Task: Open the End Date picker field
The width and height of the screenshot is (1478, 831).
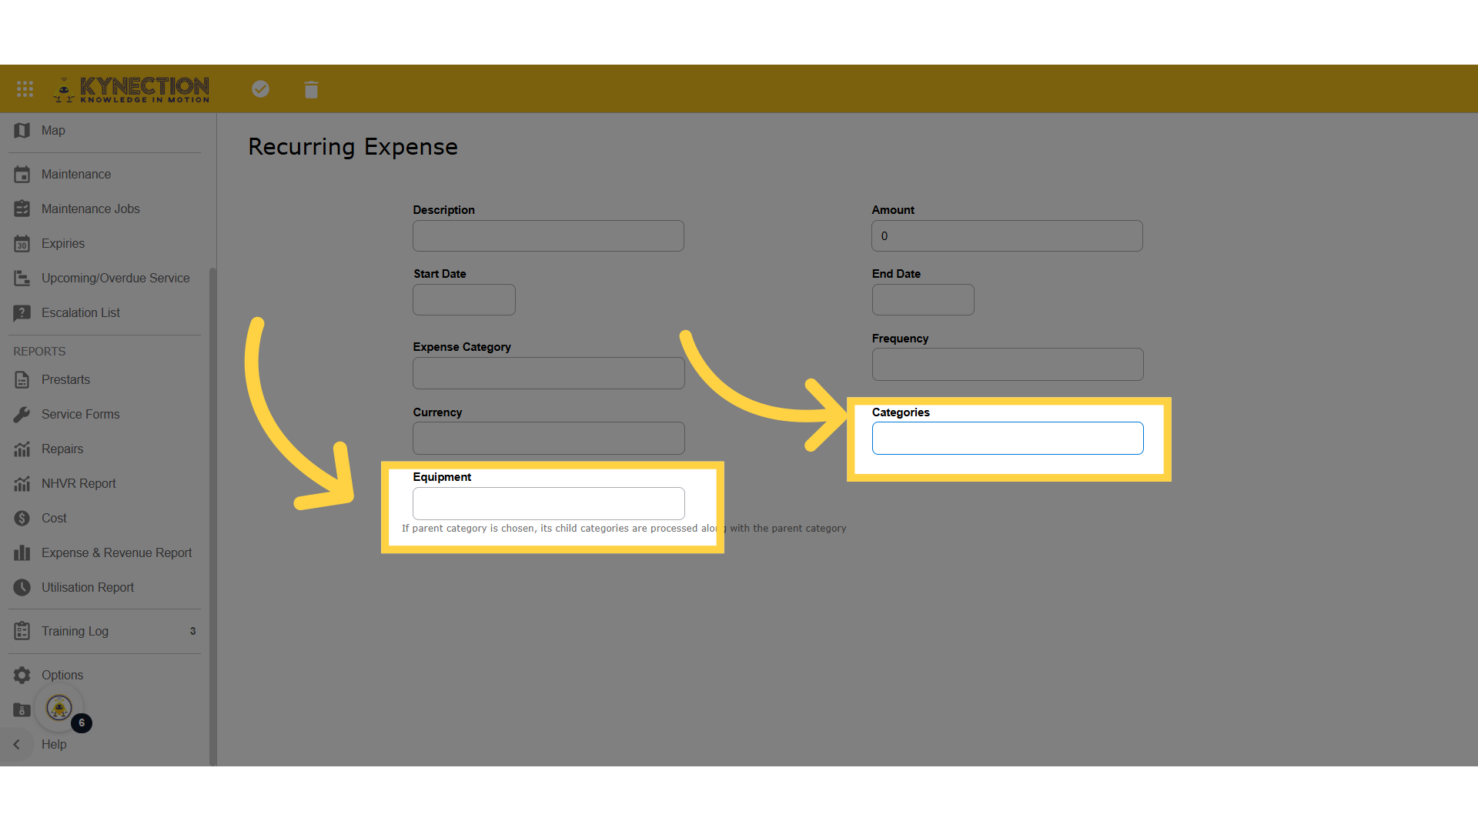Action: pos(923,300)
